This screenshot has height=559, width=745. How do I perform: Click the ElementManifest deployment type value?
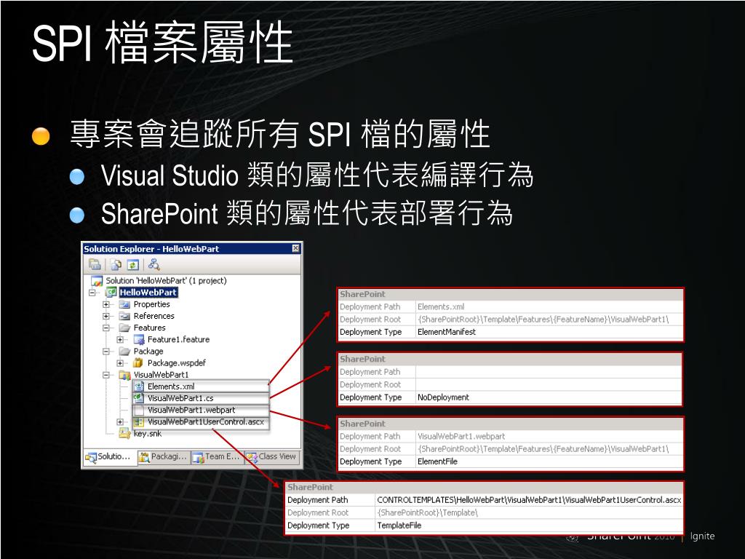(x=447, y=332)
